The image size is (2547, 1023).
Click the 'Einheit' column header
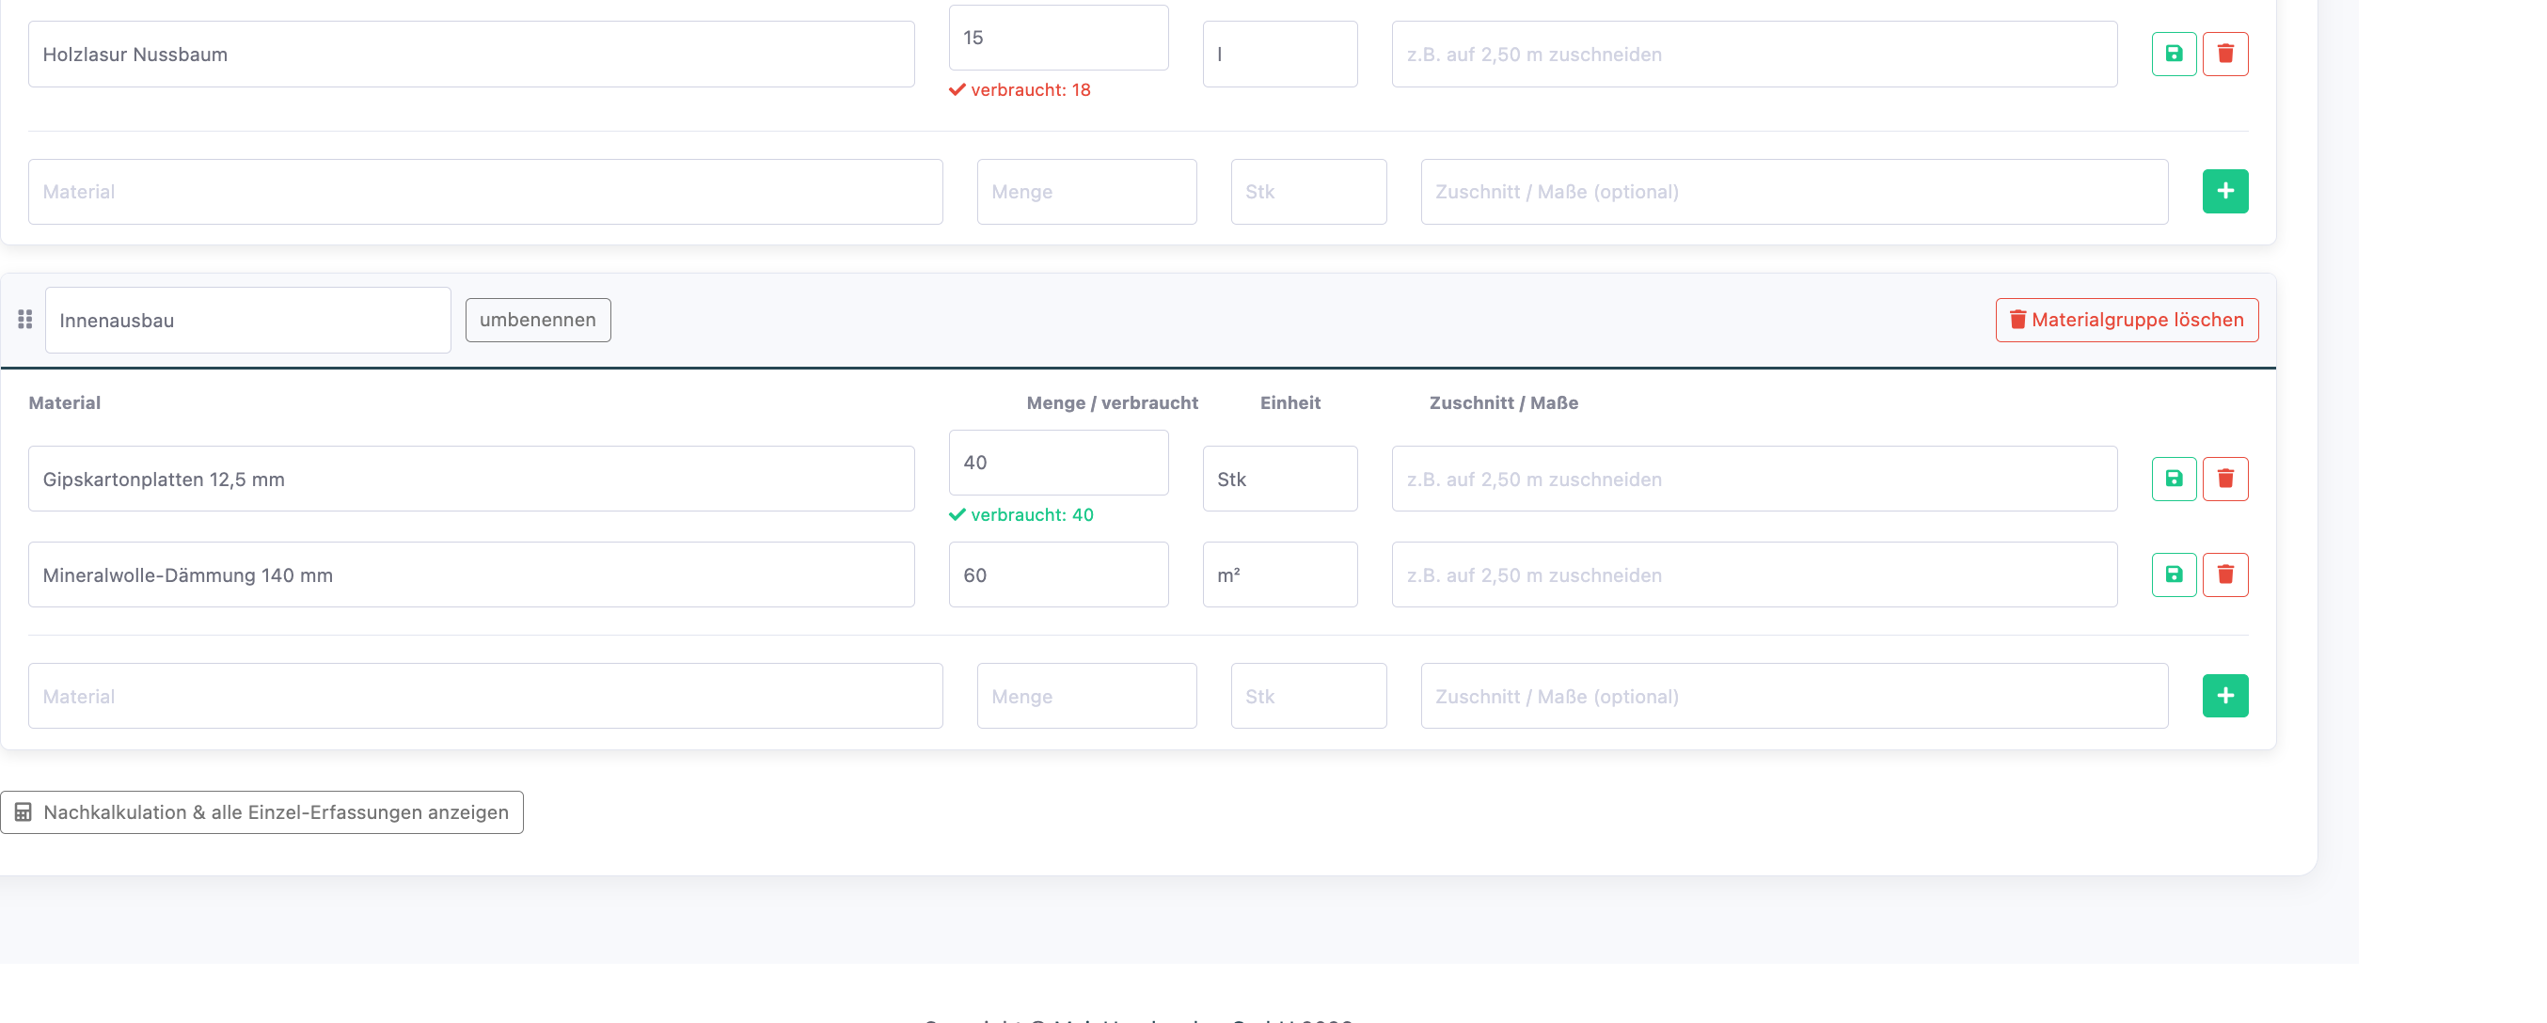click(x=1290, y=402)
